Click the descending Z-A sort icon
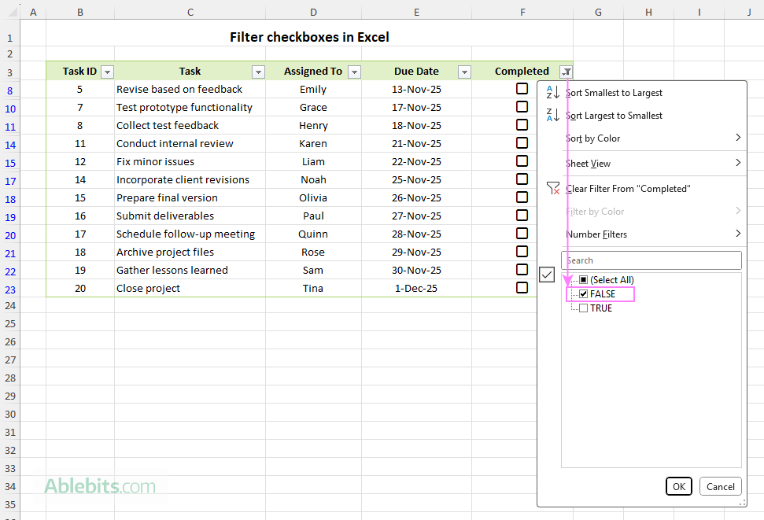Image resolution: width=764 pixels, height=520 pixels. [551, 115]
